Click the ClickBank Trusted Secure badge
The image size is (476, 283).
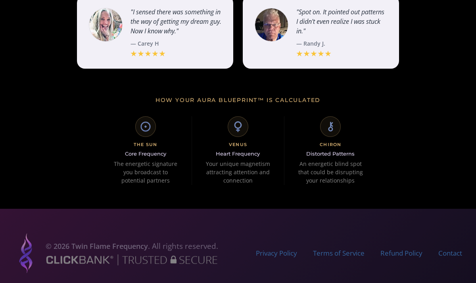[x=132, y=260]
